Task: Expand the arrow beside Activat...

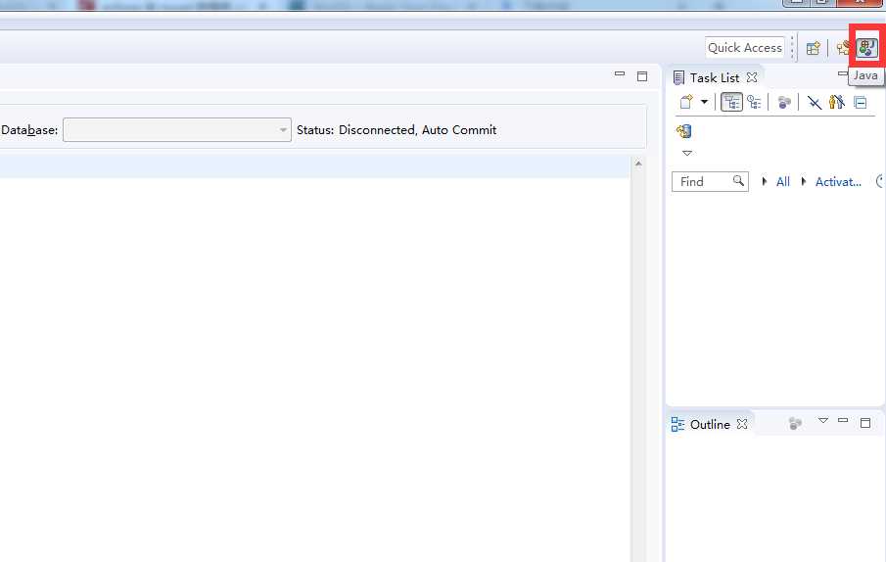Action: [804, 181]
